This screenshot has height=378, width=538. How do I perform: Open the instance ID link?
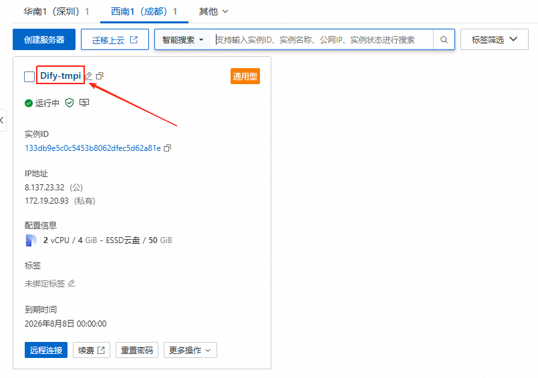point(92,148)
